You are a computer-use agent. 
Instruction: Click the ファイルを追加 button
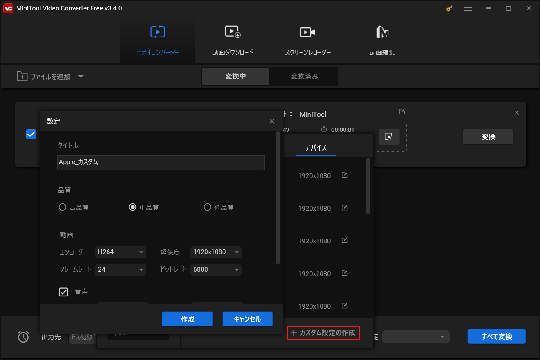pyautogui.click(x=44, y=76)
